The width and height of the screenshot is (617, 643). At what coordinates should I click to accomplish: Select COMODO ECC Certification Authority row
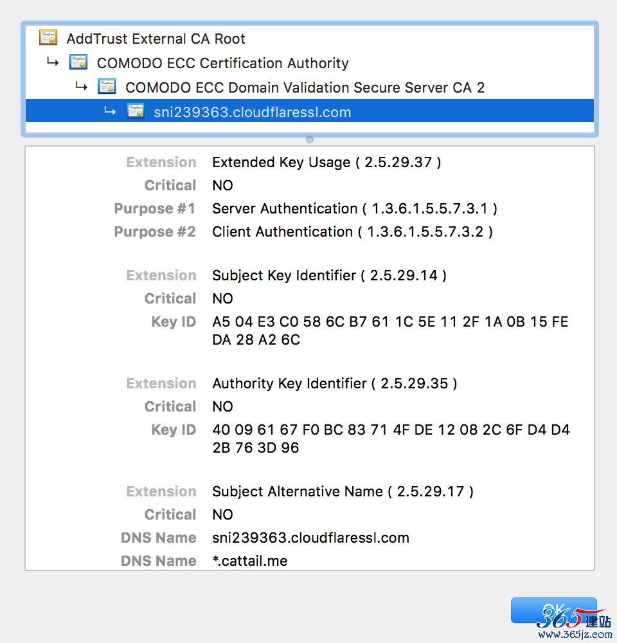[x=310, y=63]
